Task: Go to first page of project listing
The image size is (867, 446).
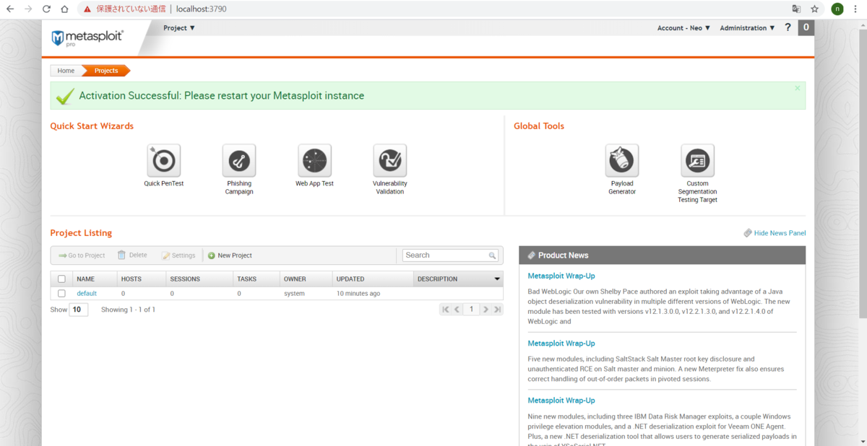Action: pyautogui.click(x=446, y=310)
